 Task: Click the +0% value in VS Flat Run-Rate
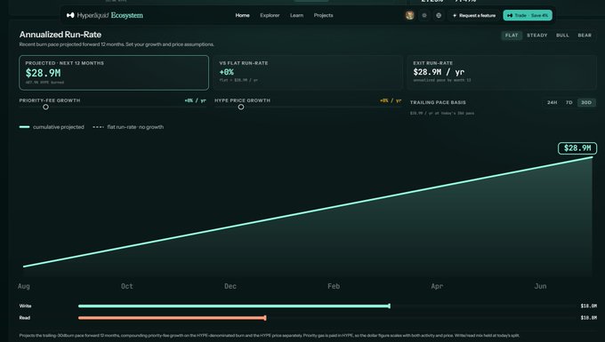(x=227, y=72)
